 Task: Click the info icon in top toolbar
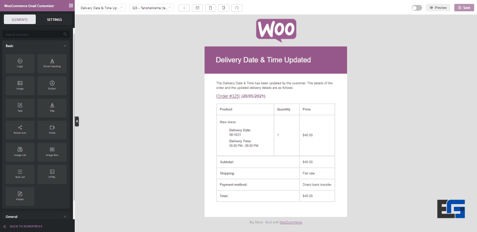184,8
